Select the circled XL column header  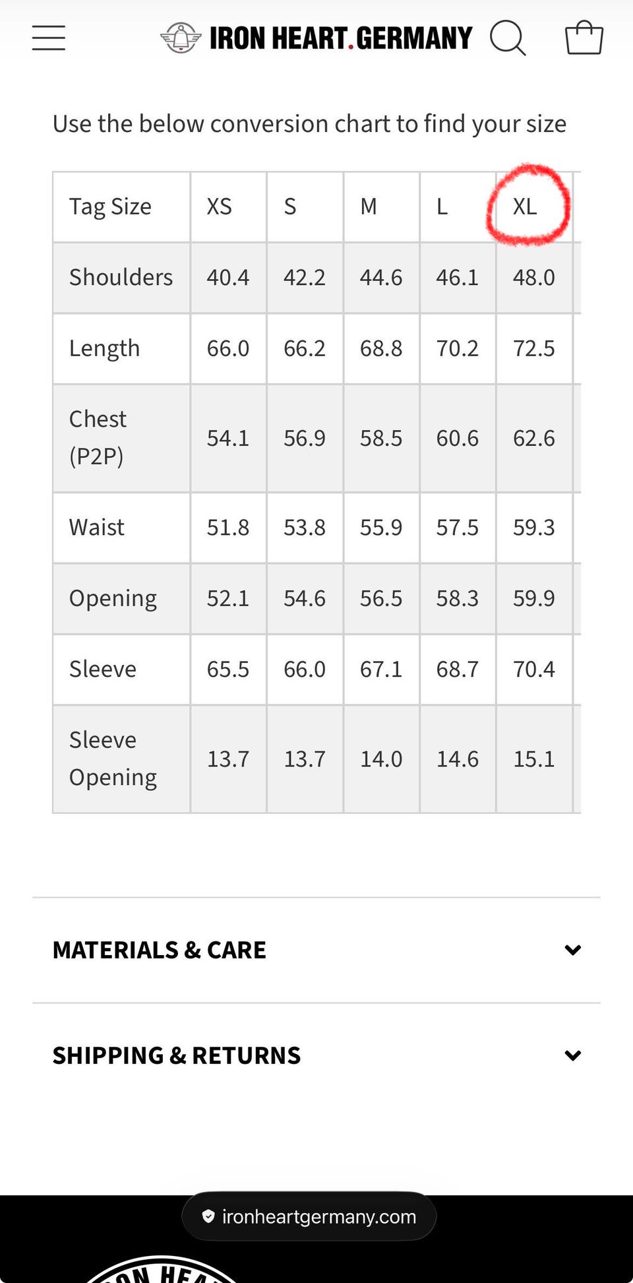526,206
